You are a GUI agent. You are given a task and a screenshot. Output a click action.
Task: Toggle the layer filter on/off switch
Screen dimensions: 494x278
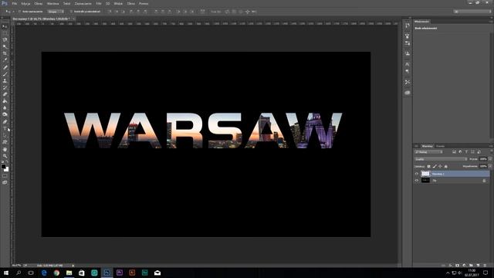coord(491,152)
